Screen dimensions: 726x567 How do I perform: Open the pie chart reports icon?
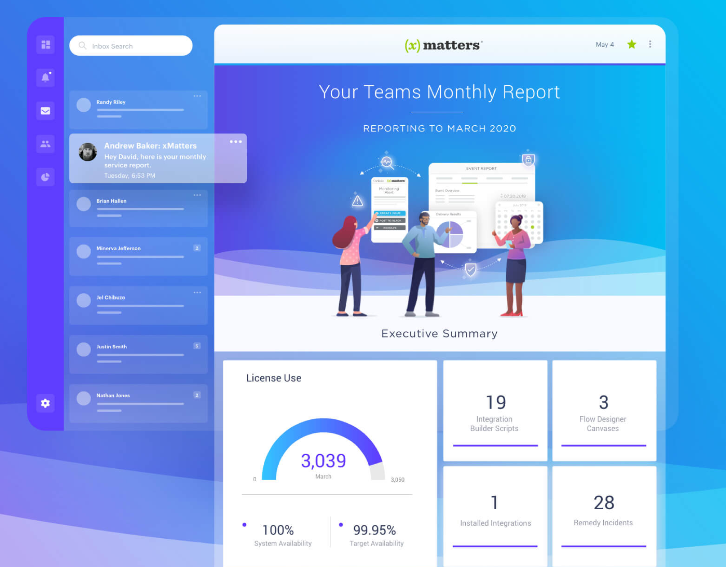(45, 177)
